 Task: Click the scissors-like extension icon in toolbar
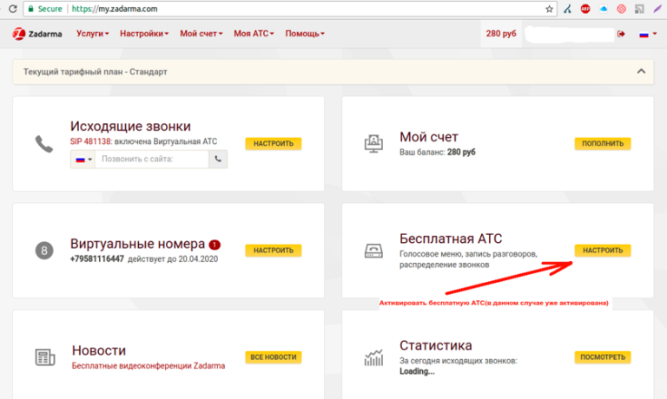[567, 9]
